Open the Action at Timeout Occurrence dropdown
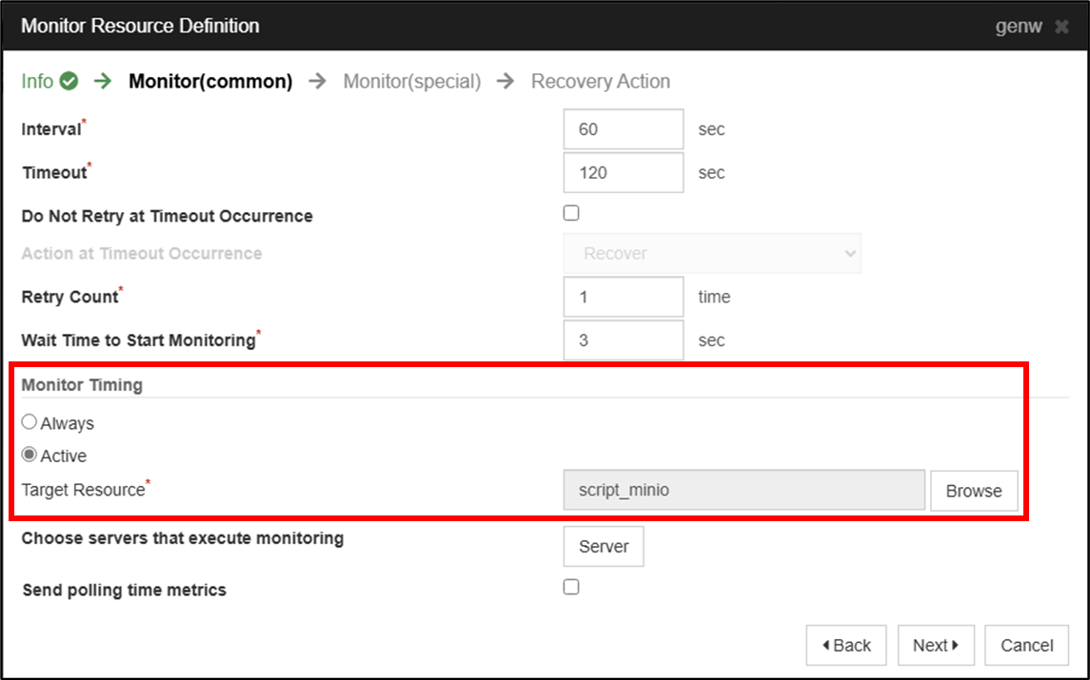Image resolution: width=1090 pixels, height=680 pixels. [x=712, y=254]
